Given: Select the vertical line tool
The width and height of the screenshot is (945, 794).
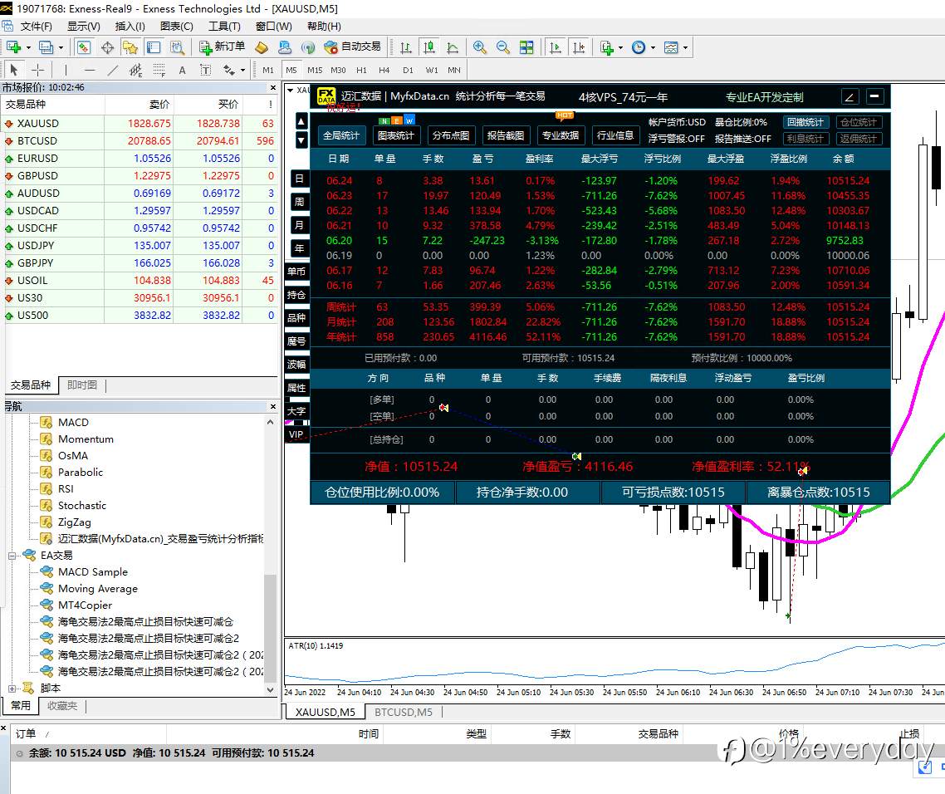Looking at the screenshot, I should point(66,70).
